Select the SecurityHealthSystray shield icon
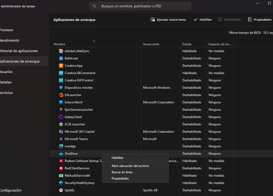 coord(61,183)
